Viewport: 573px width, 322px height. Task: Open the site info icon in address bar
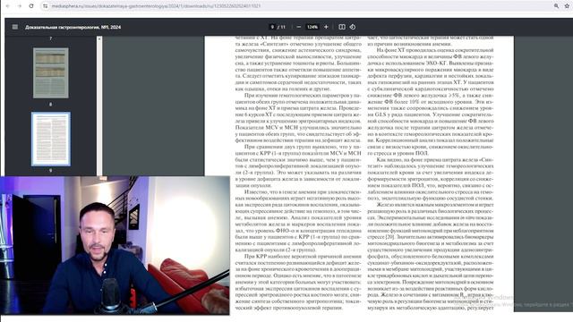(45, 6)
